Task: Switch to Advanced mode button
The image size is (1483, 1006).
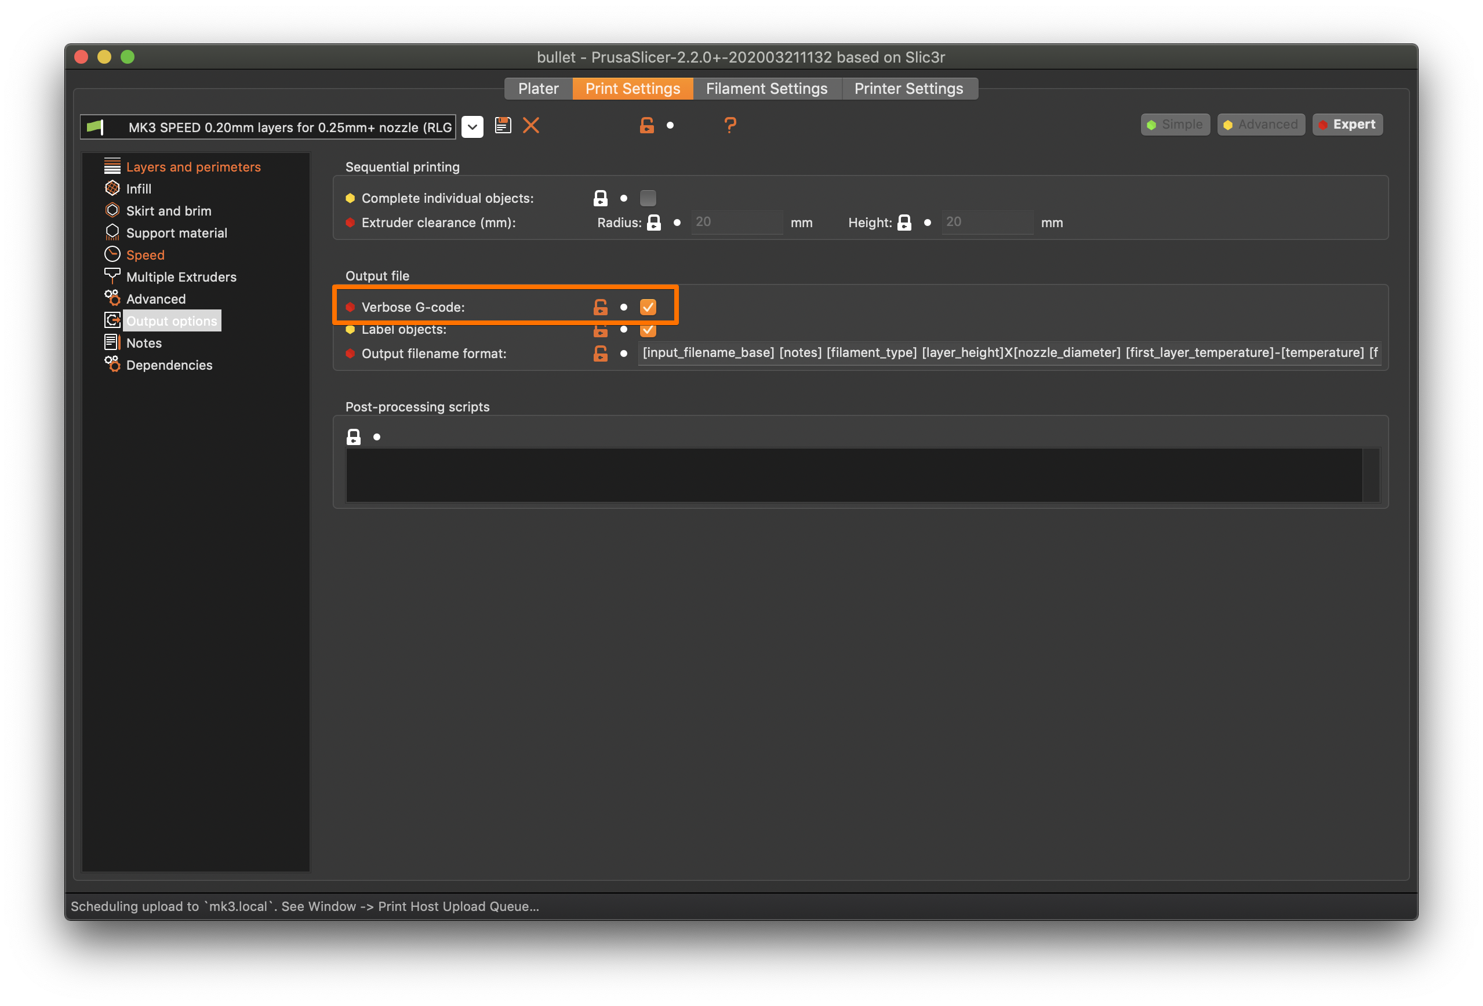Action: 1261,125
